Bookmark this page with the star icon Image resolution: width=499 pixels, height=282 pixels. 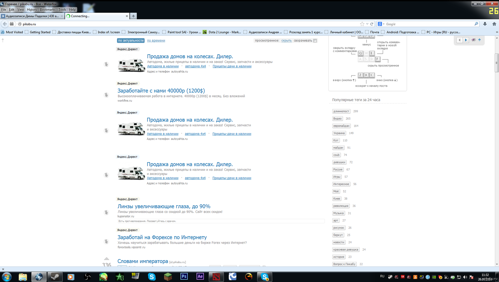pyautogui.click(x=362, y=24)
